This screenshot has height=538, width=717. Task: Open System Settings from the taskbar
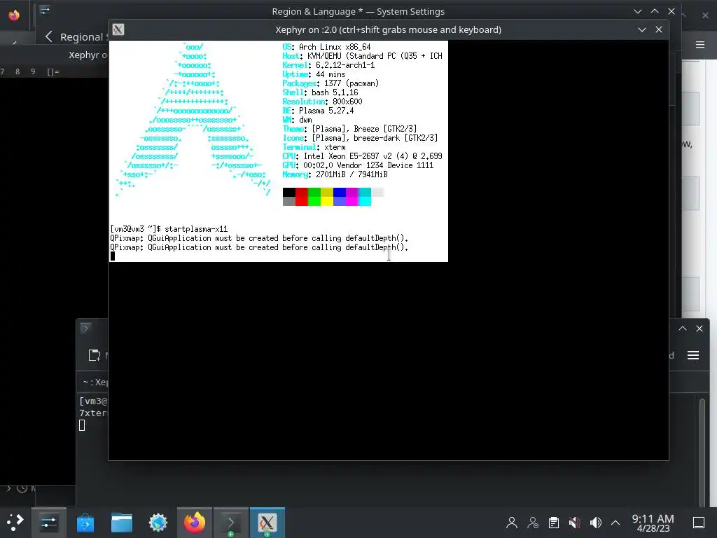click(48, 522)
